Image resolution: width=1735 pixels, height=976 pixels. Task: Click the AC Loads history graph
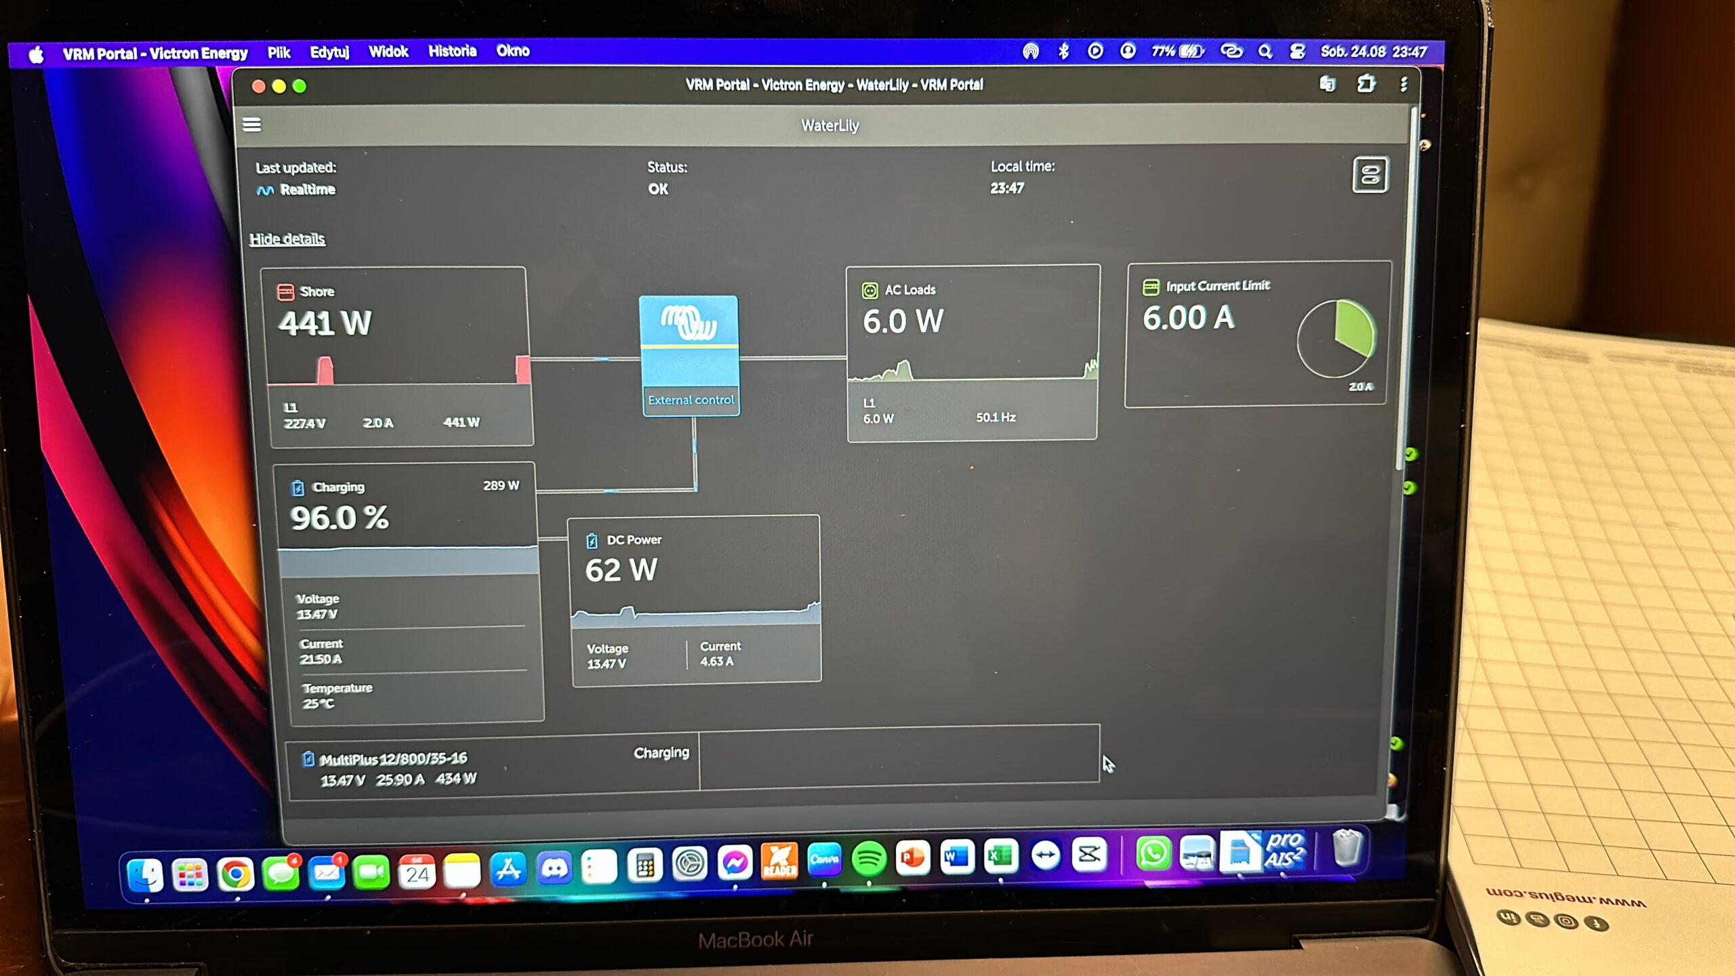pyautogui.click(x=973, y=369)
